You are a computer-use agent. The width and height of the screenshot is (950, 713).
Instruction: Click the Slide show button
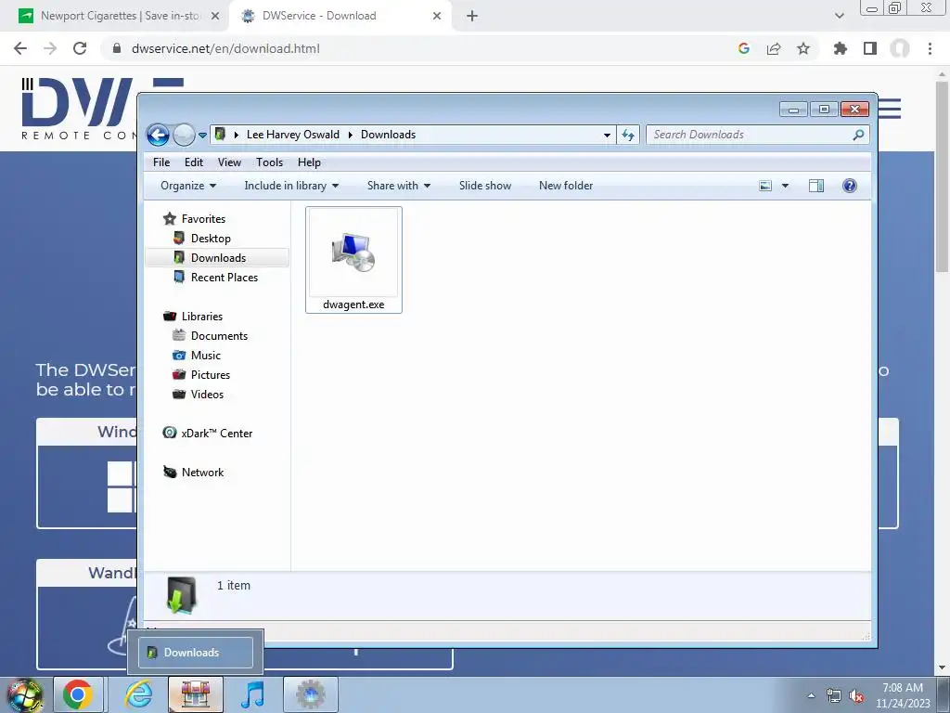(x=485, y=186)
